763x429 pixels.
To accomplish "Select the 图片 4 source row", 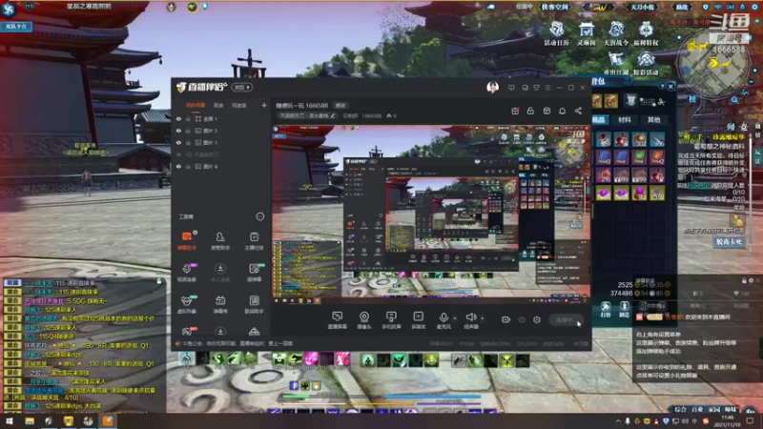I will click(x=221, y=166).
